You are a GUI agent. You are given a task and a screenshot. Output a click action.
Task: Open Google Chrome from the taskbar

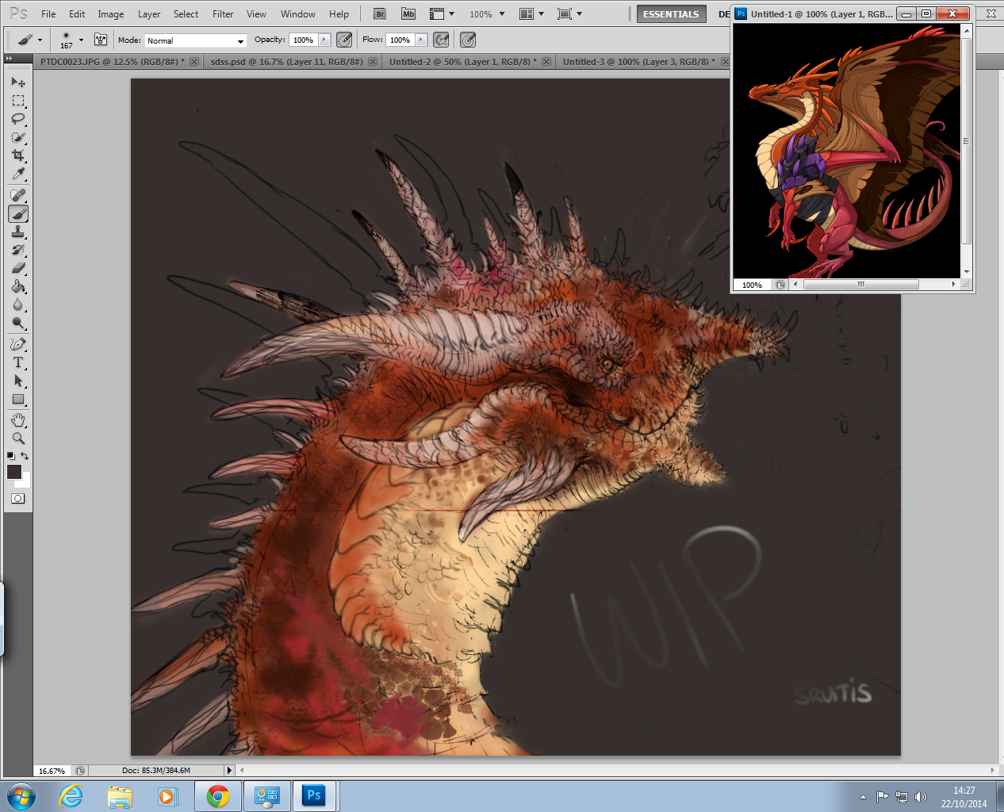point(218,796)
